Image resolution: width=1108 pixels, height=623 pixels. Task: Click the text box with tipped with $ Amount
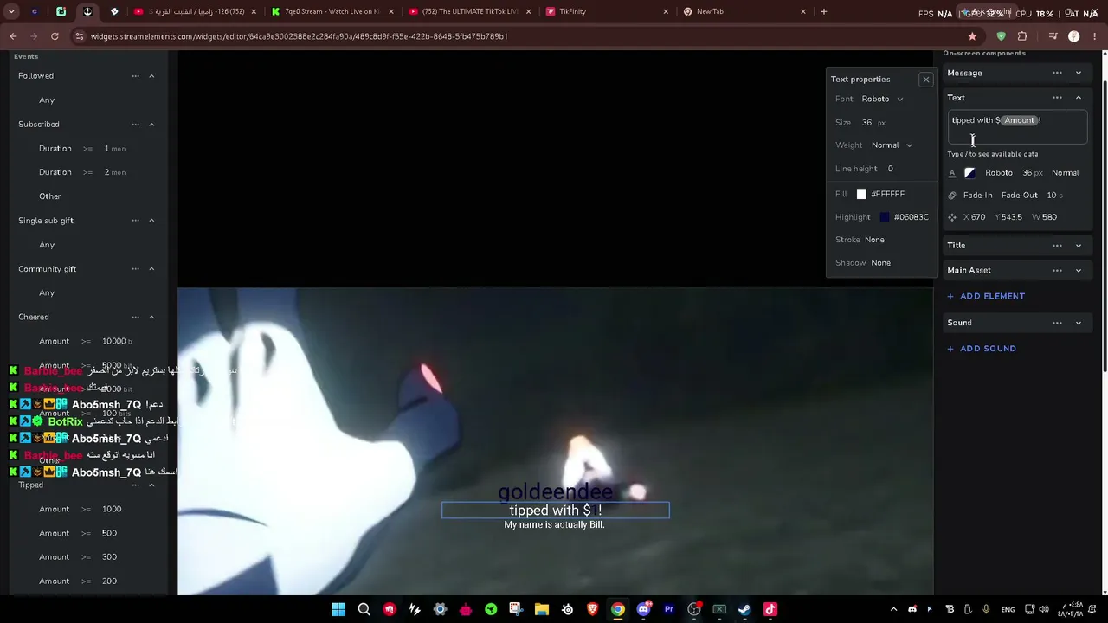click(1017, 128)
